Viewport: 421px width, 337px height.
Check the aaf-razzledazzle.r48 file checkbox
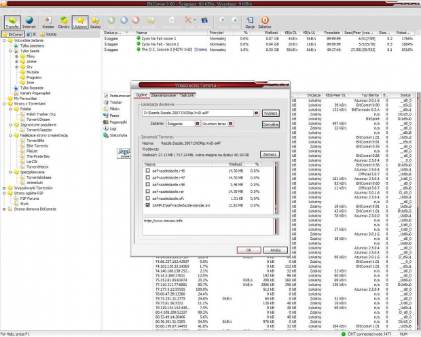point(147,184)
